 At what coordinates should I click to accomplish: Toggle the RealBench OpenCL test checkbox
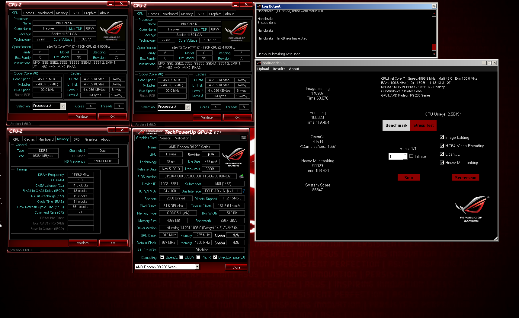point(442,154)
